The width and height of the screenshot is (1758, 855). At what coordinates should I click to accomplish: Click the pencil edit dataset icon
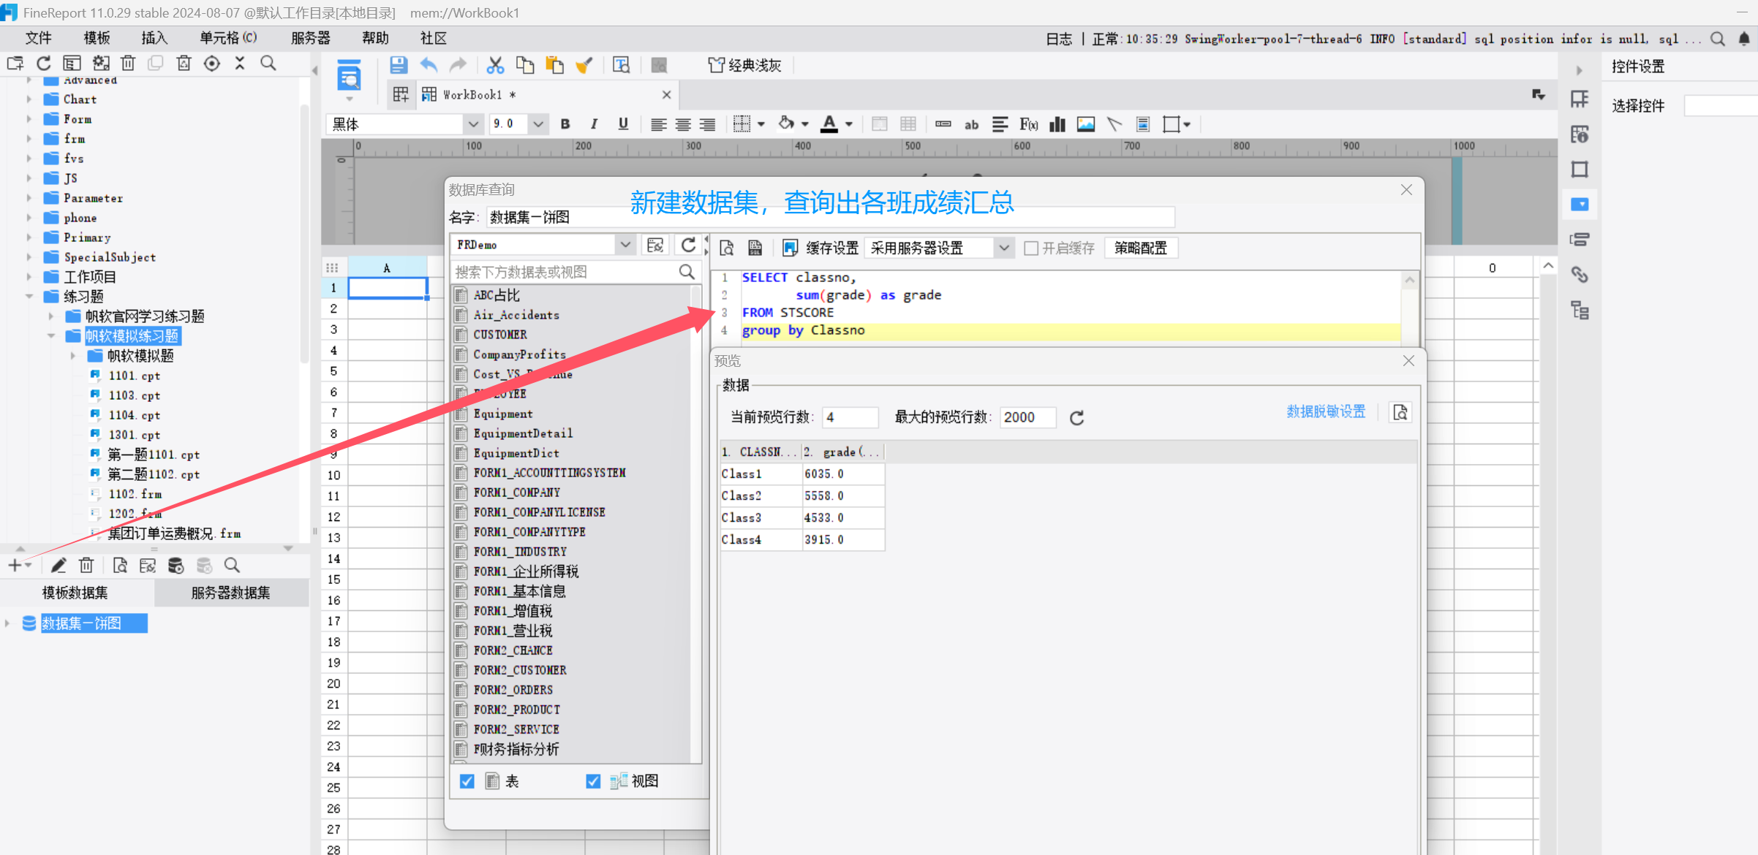pyautogui.click(x=59, y=566)
